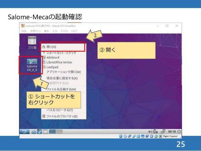This screenshot has height=151, width=201.
Task: Open the 表示 menu in VirtualBox
Action: coord(47,31)
